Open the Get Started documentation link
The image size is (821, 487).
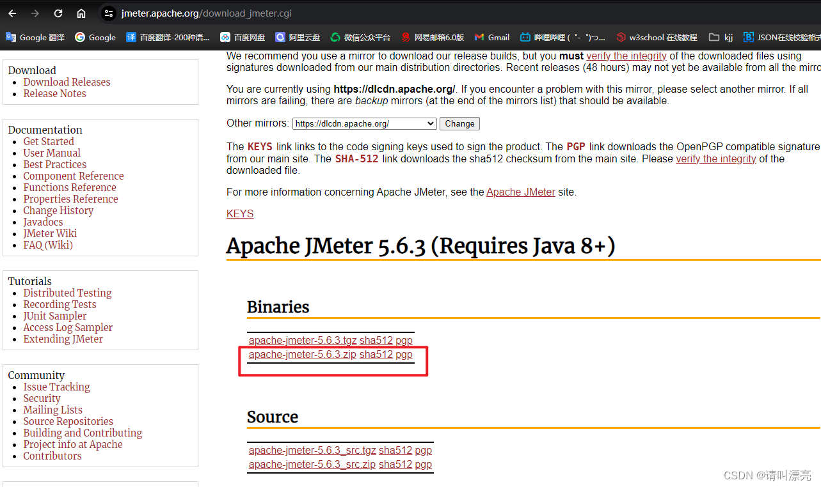tap(49, 141)
